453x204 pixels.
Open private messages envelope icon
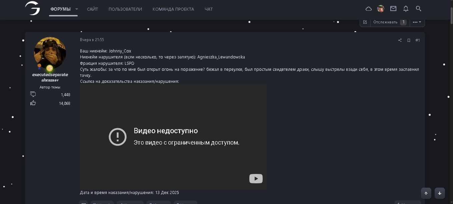393,9
